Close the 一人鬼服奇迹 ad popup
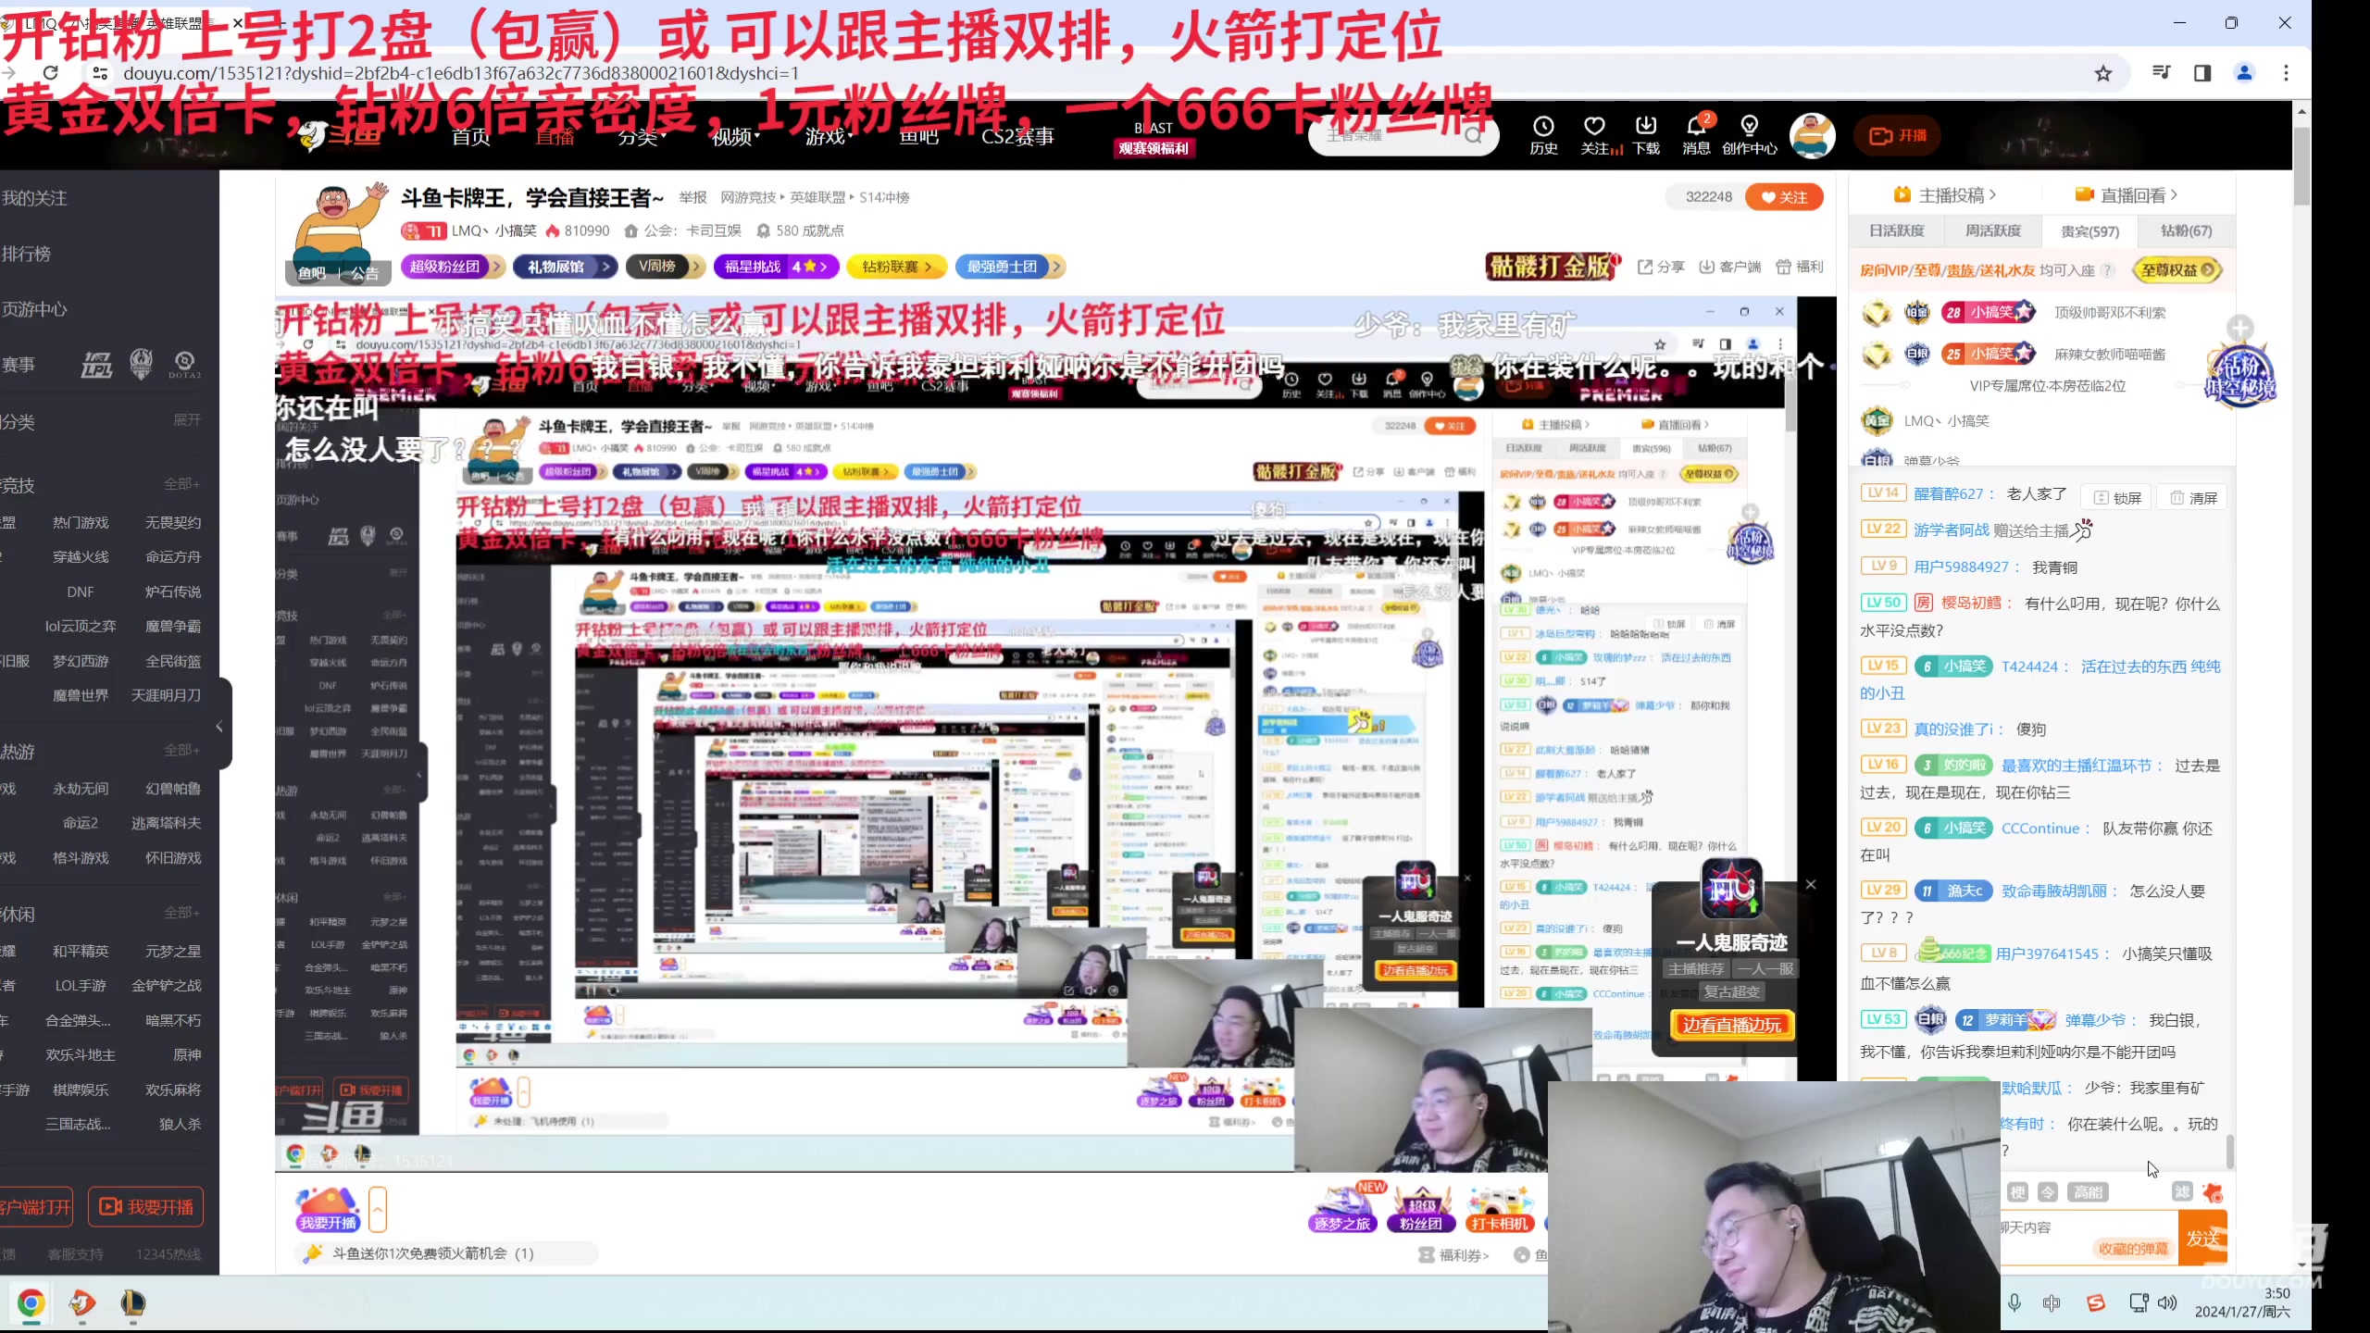The image size is (2370, 1333). click(x=1811, y=885)
